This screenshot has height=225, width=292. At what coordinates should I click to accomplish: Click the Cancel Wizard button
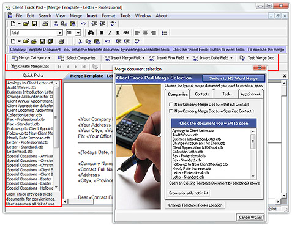(250, 218)
